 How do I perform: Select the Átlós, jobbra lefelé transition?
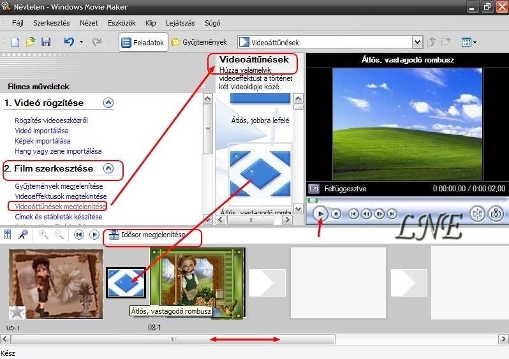260,121
